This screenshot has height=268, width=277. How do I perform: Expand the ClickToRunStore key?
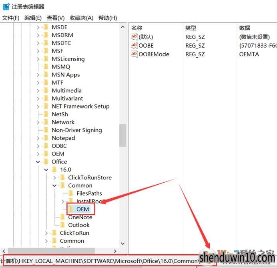(x=54, y=177)
